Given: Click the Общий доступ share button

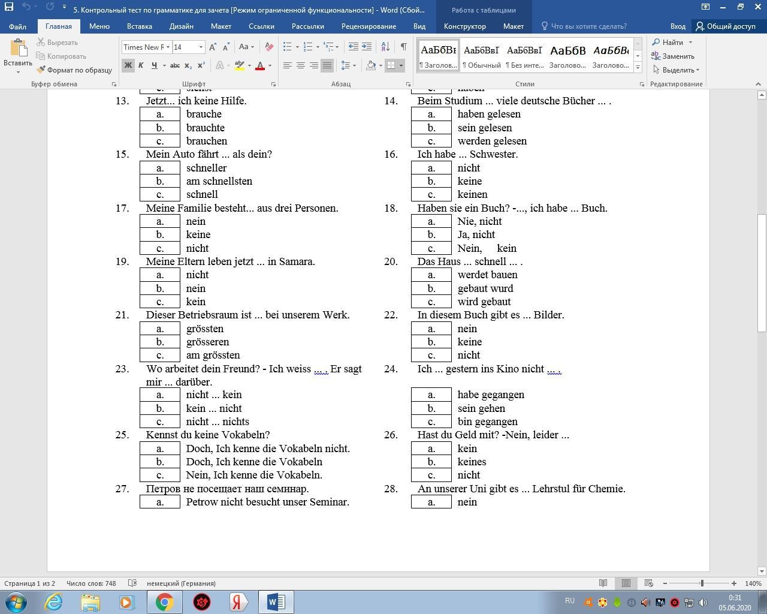Looking at the screenshot, I should (726, 26).
